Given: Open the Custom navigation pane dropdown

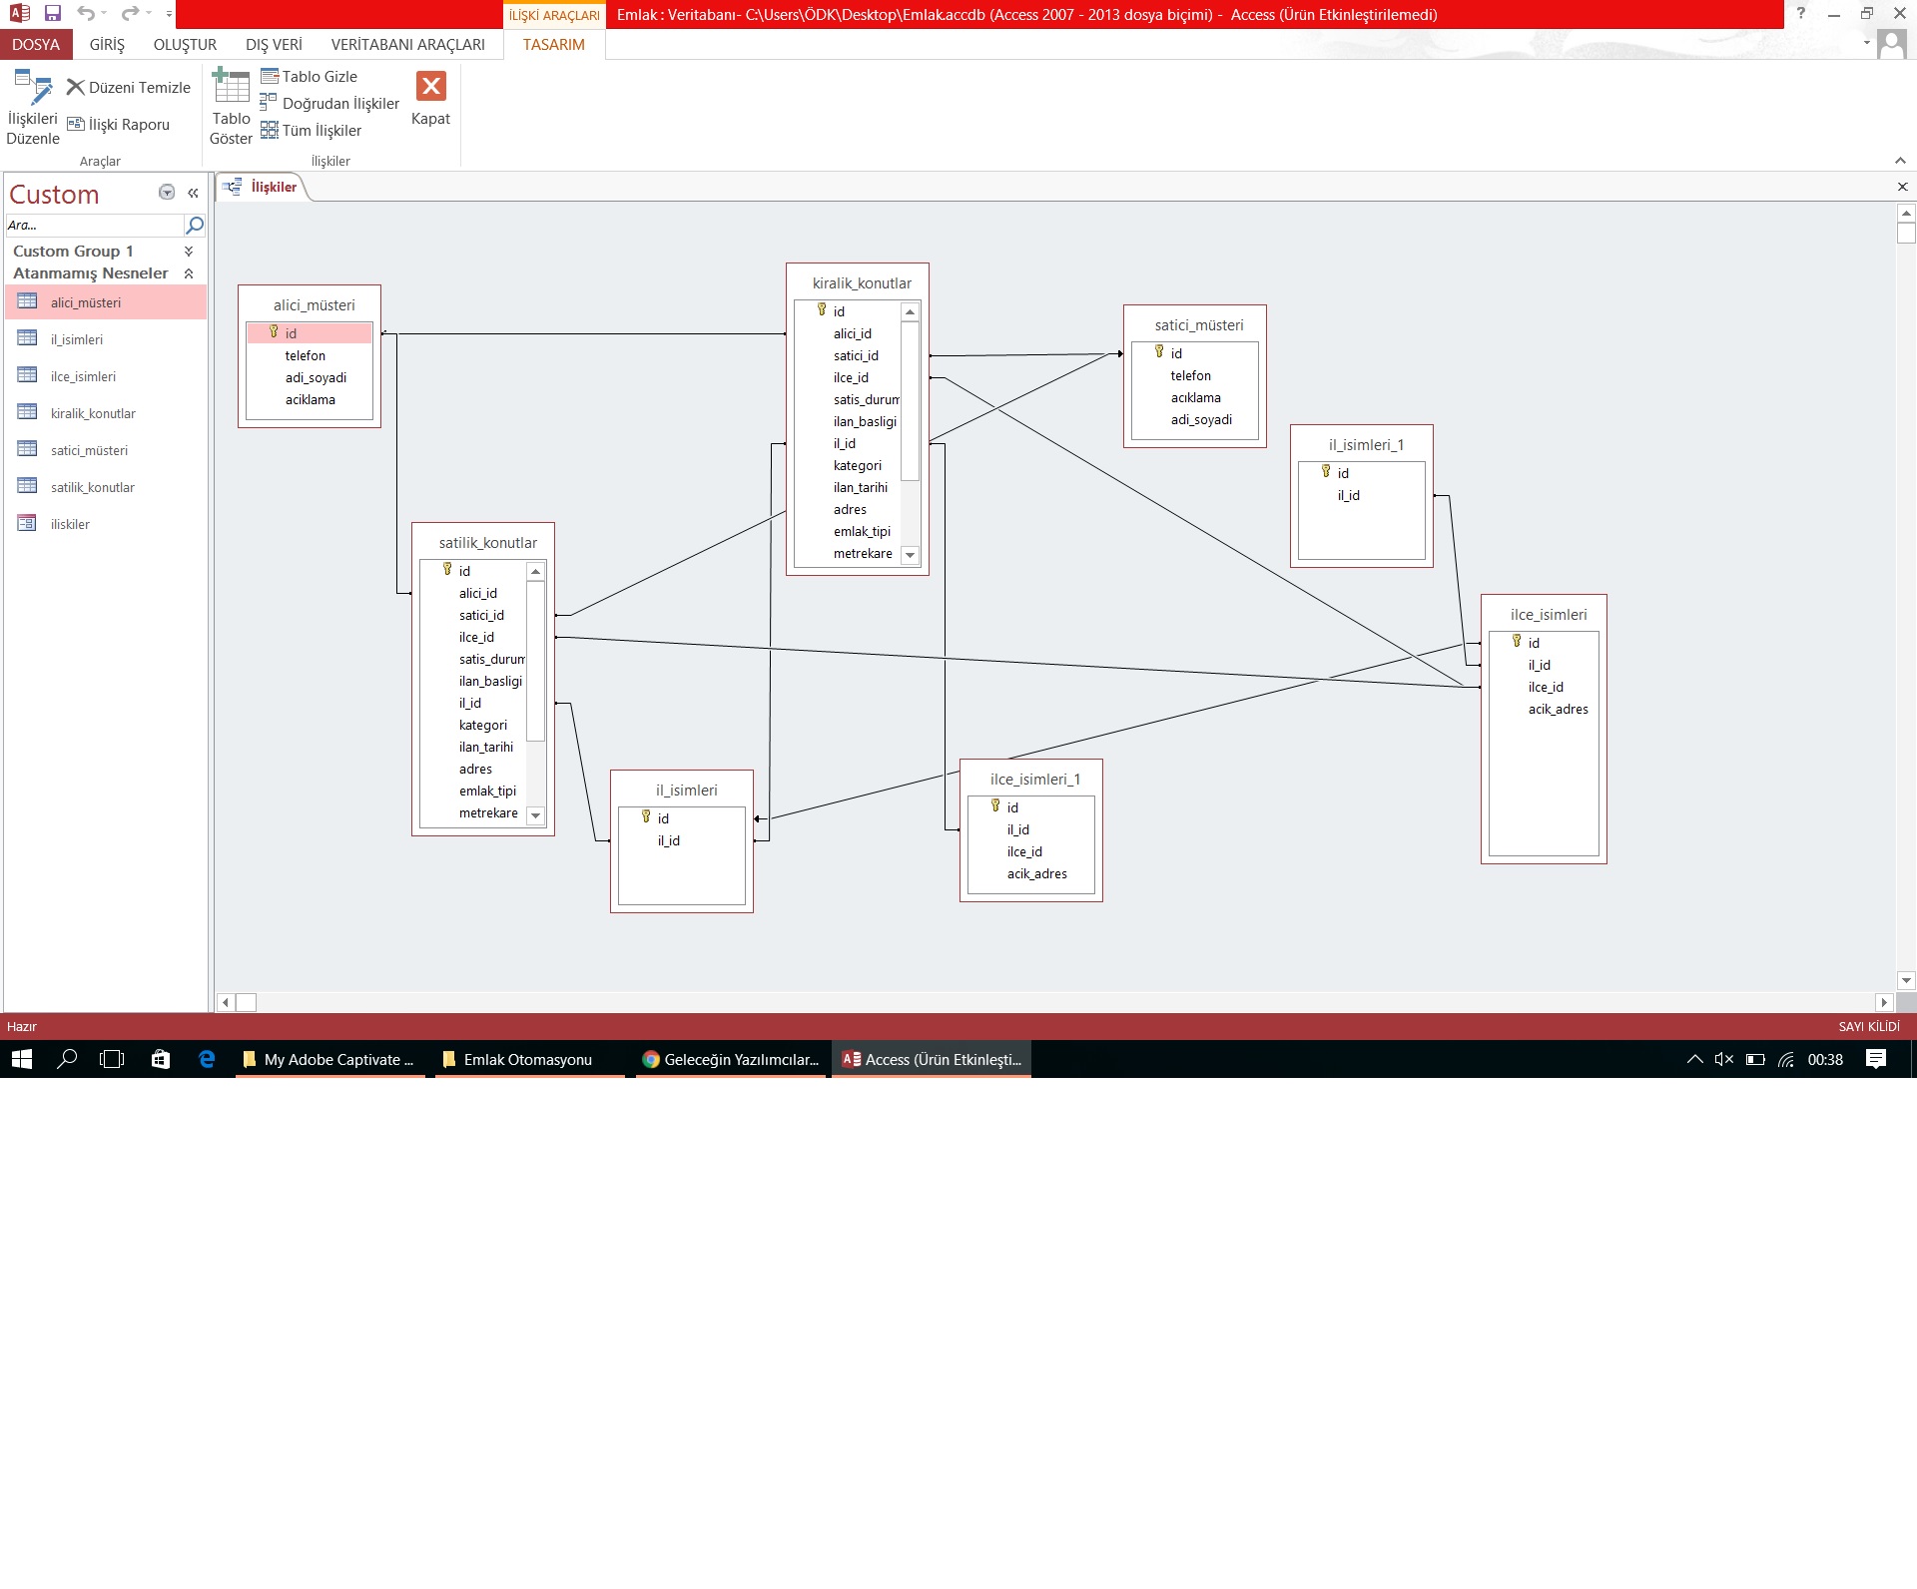Looking at the screenshot, I should 167,193.
